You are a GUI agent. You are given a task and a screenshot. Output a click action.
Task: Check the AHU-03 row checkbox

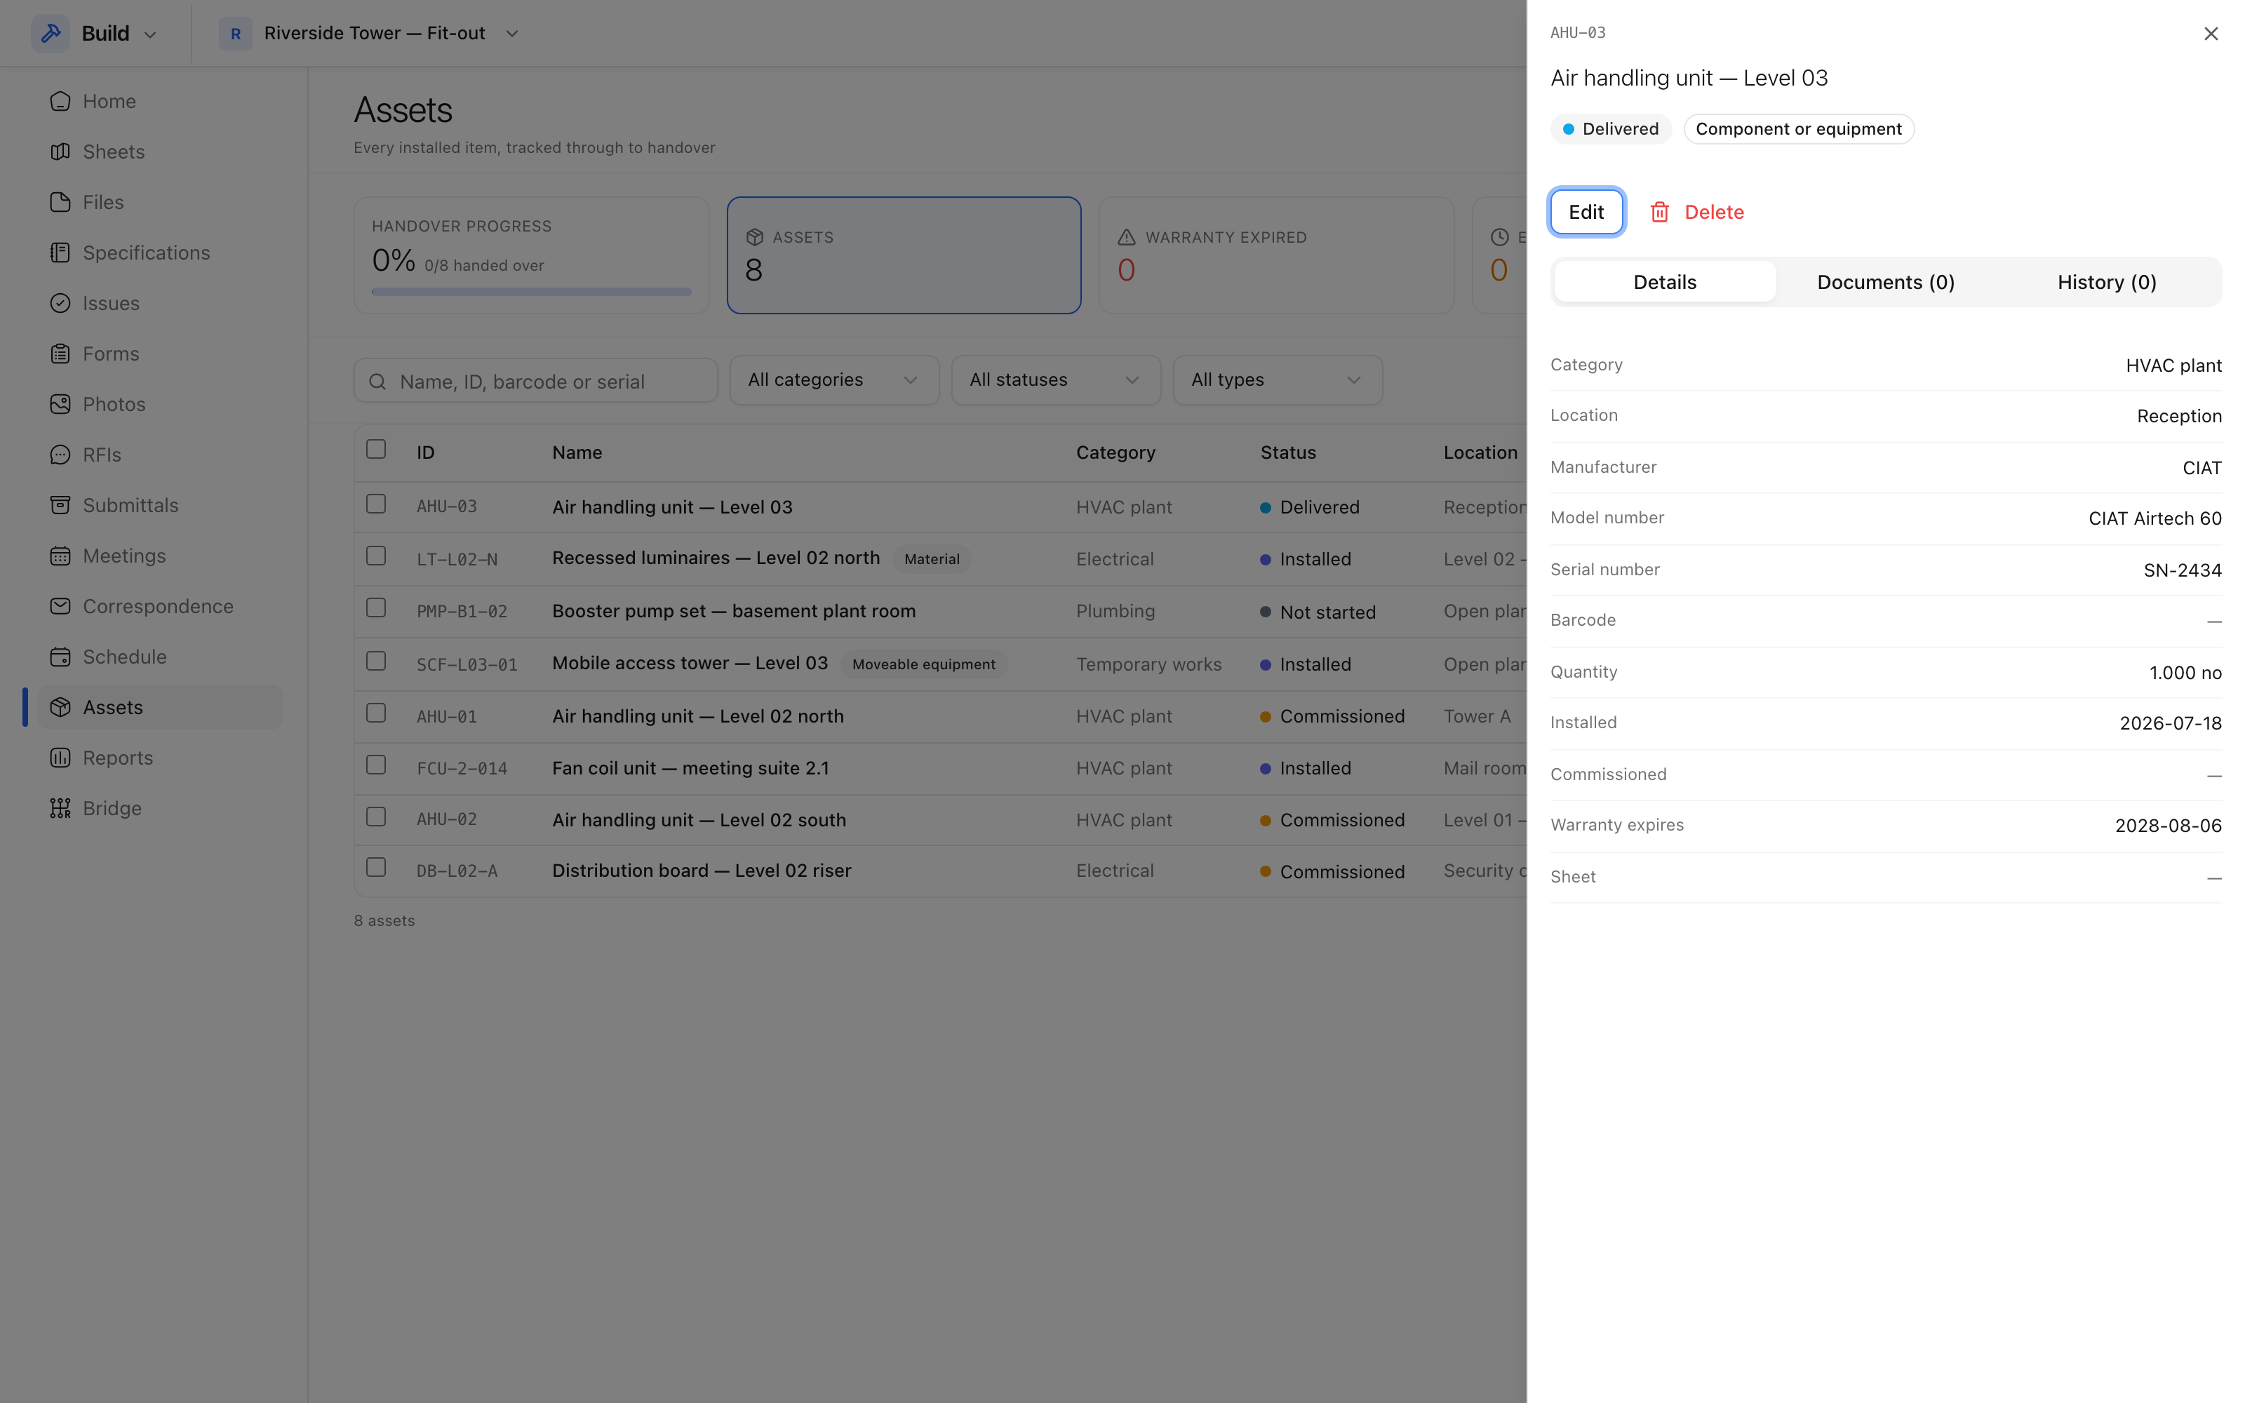(x=376, y=504)
